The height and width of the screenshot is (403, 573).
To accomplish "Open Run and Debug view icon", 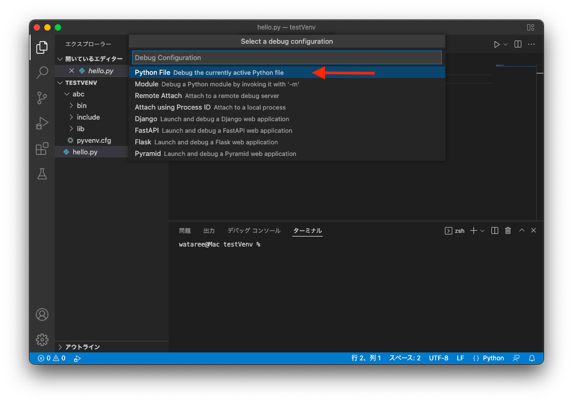I will (x=42, y=123).
